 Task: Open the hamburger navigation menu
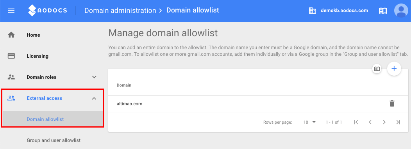(x=11, y=11)
